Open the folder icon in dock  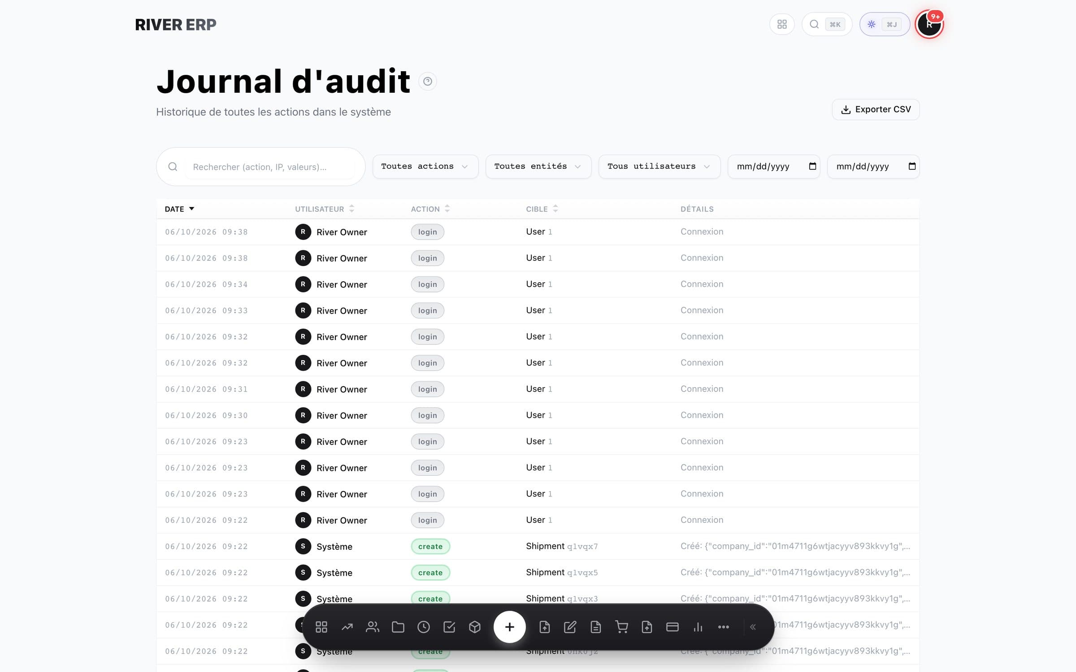(398, 627)
